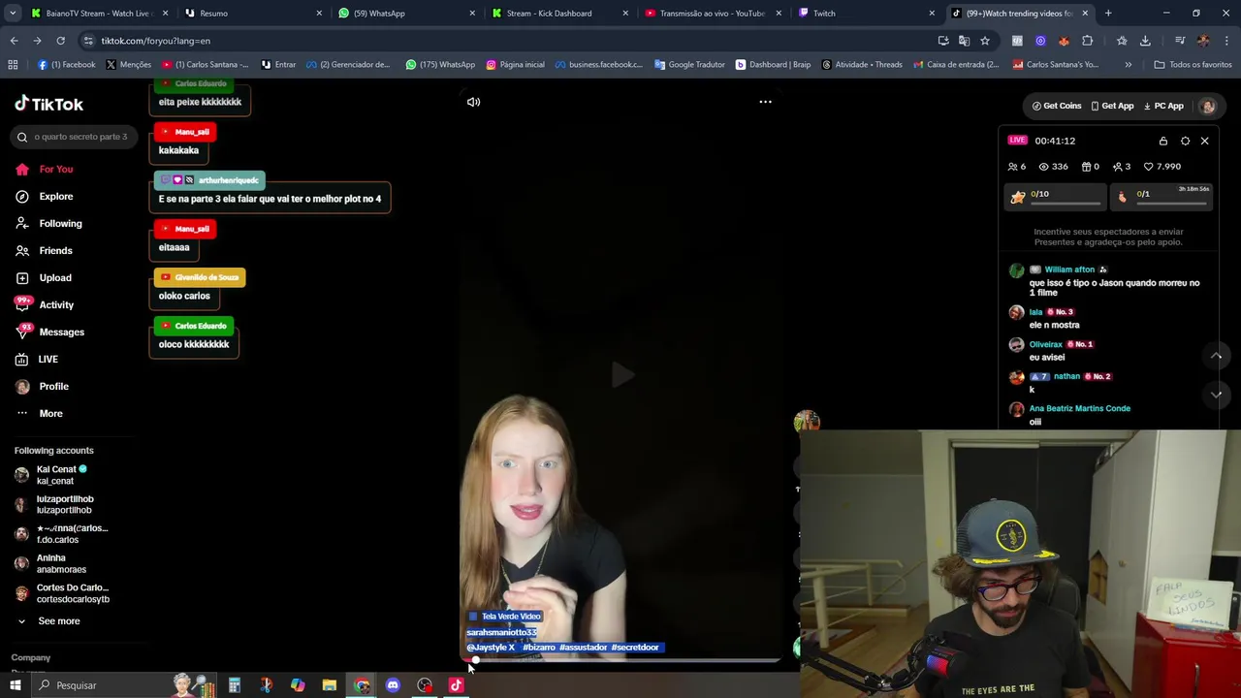This screenshot has width=1241, height=698.
Task: Go to the previous video with the up arrow
Action: tap(1216, 356)
